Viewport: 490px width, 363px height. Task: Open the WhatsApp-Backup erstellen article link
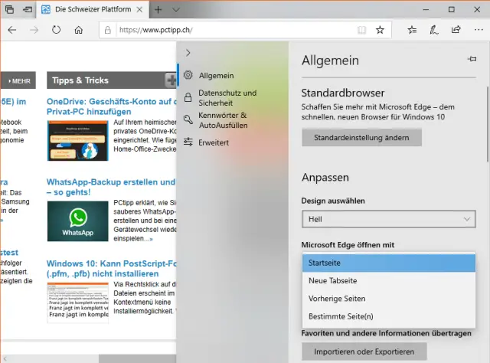pos(111,187)
